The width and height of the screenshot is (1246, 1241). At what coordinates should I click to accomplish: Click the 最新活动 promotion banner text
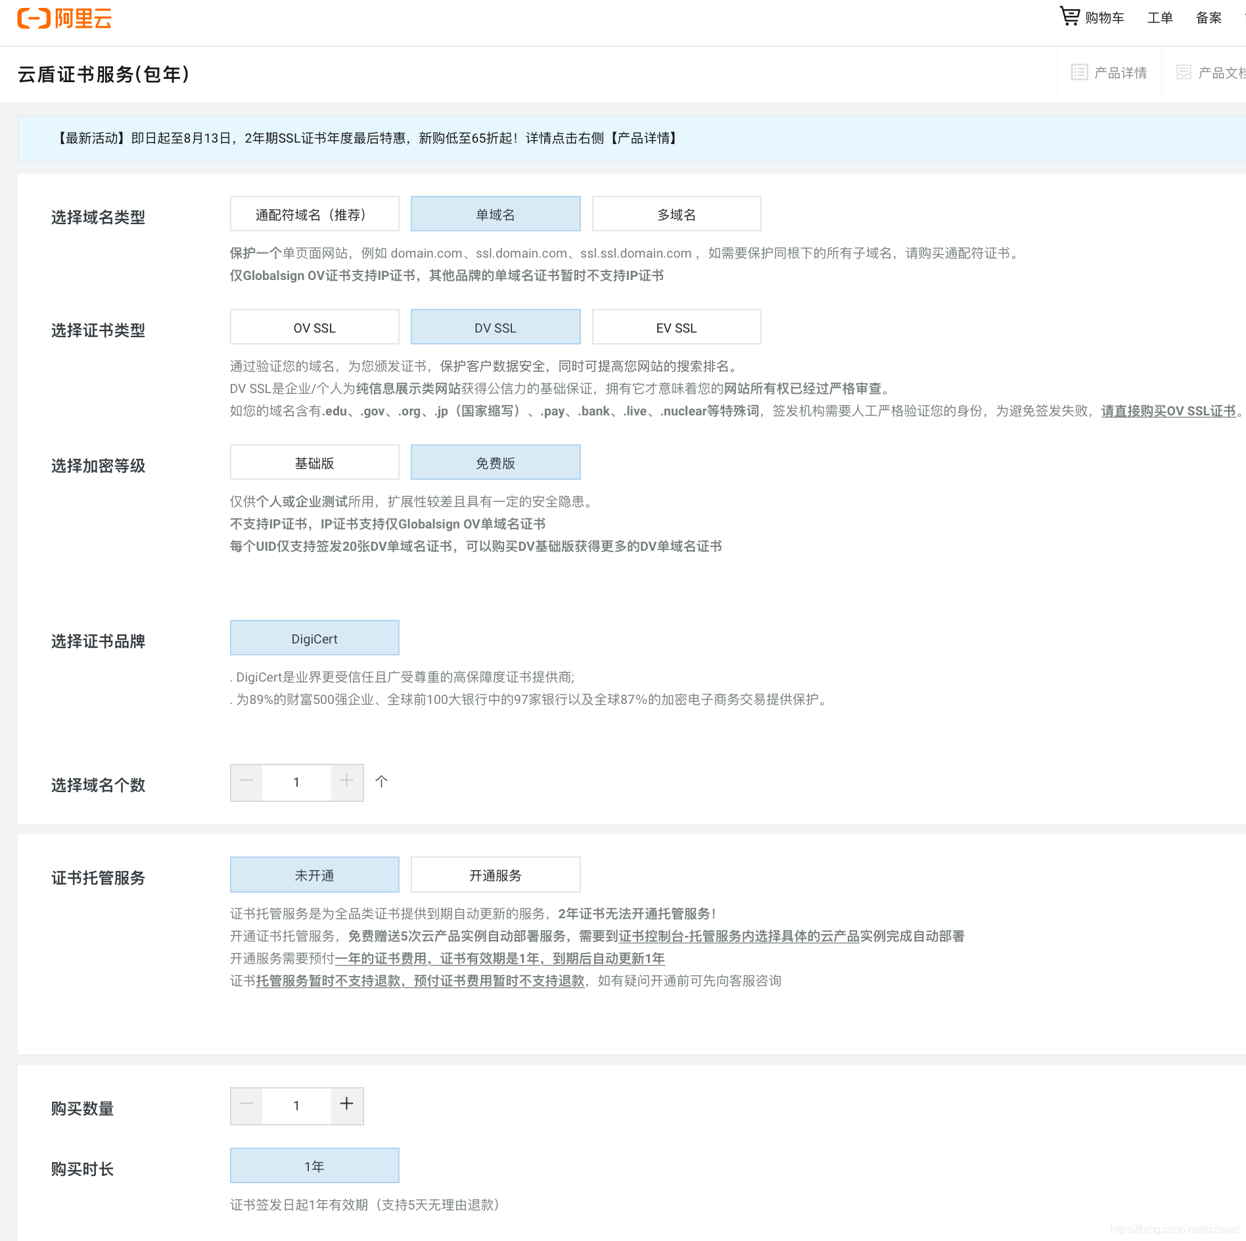point(368,138)
